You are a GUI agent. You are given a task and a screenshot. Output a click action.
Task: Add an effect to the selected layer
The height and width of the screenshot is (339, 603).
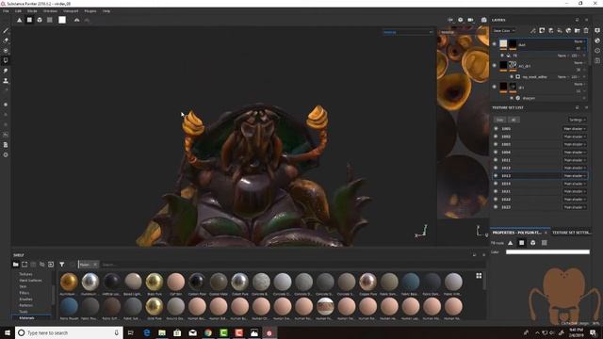[x=533, y=30]
